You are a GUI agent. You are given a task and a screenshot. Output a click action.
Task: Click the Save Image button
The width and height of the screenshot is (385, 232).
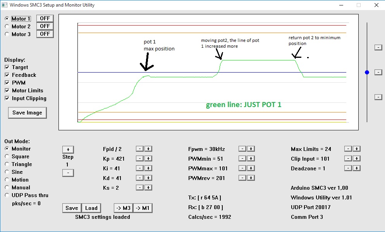pos(27,113)
